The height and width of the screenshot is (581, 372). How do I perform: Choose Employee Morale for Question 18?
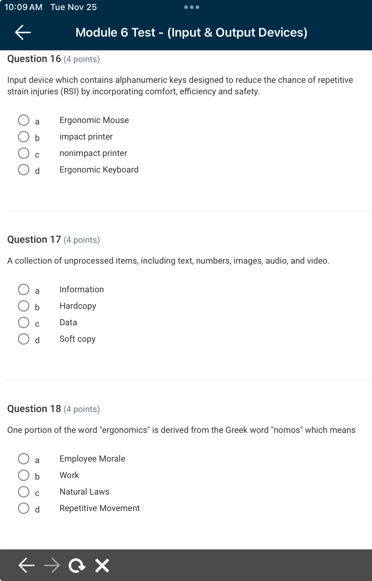click(x=24, y=458)
